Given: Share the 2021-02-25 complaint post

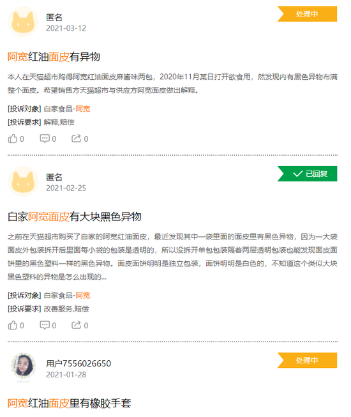Looking at the screenshot, I should (x=80, y=325).
